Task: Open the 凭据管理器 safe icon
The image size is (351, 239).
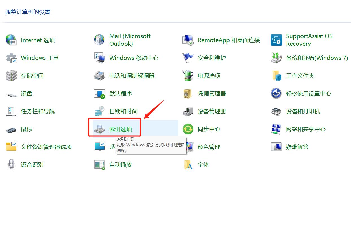Action: coord(188,94)
